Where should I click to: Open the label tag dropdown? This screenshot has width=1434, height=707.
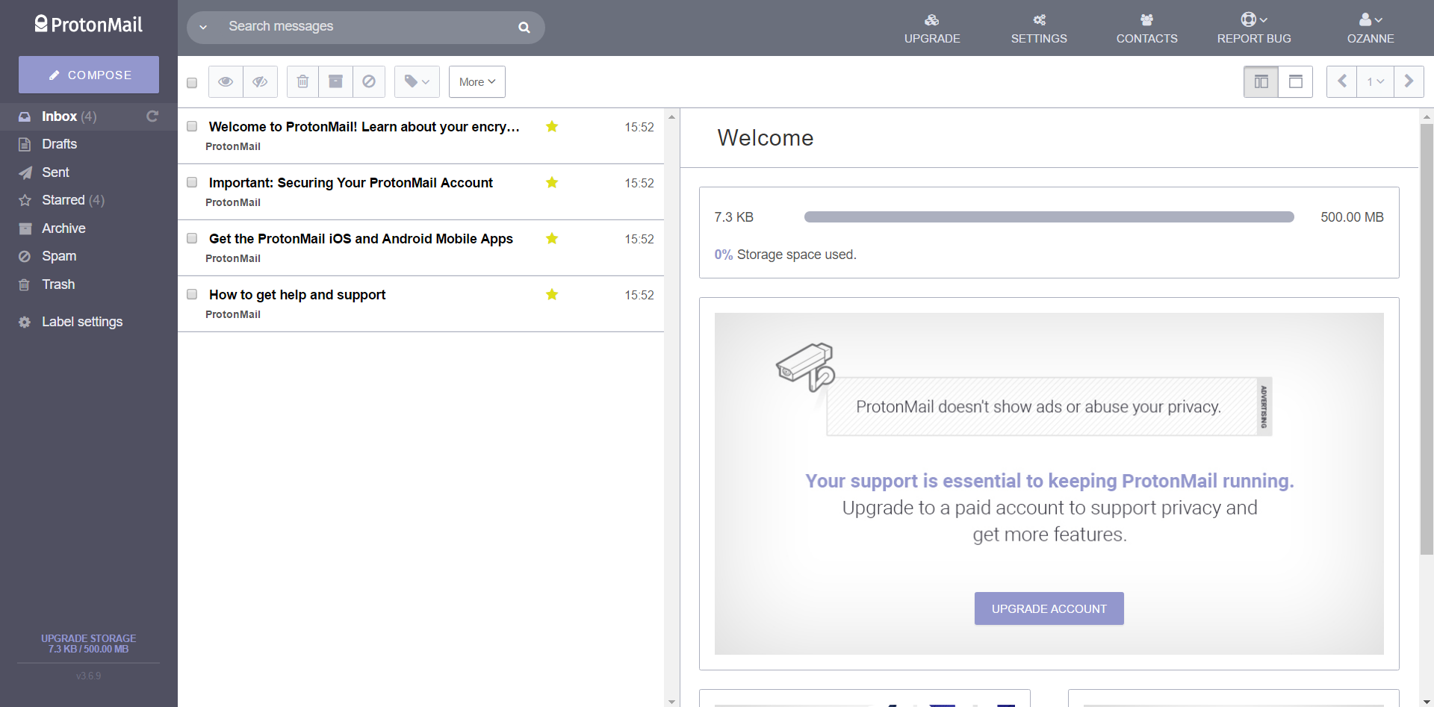(416, 81)
